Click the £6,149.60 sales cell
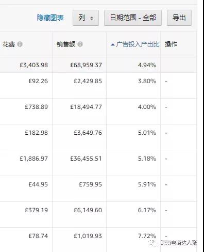Screen dimensions: 204x252 [88, 210]
